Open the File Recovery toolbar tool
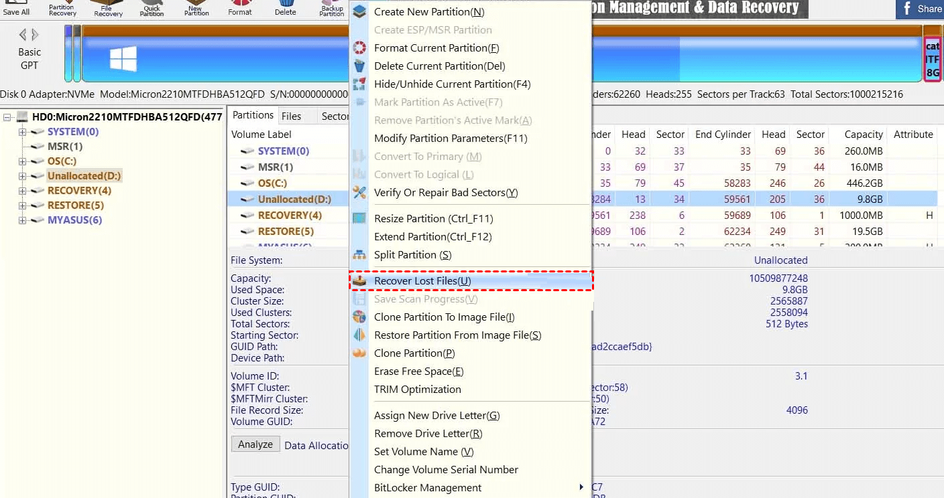The image size is (944, 498). click(107, 8)
